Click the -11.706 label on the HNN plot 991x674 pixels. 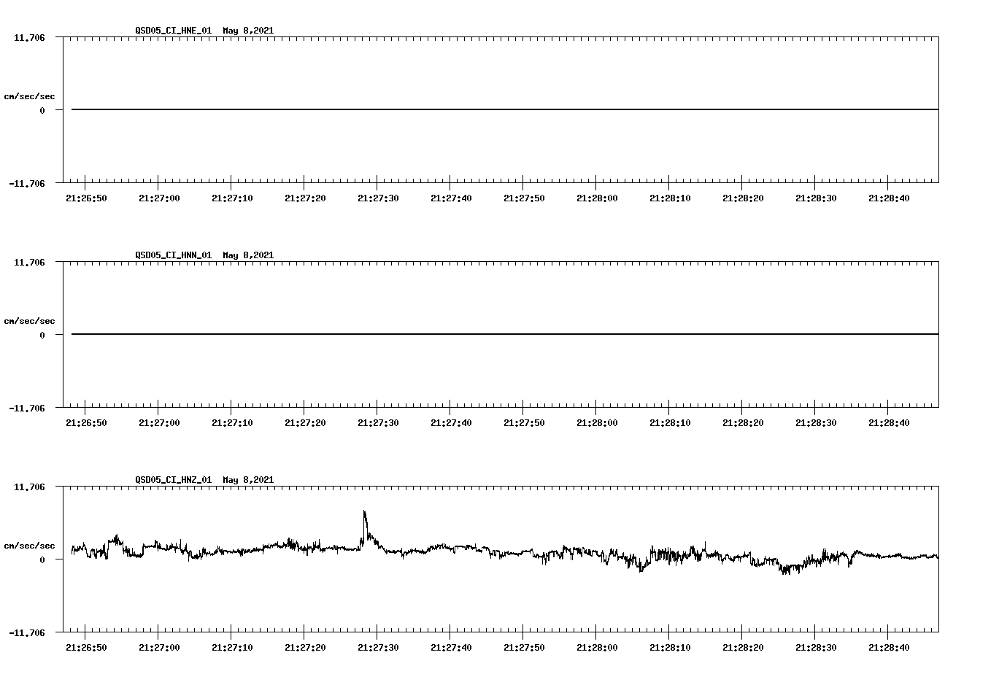[29, 408]
